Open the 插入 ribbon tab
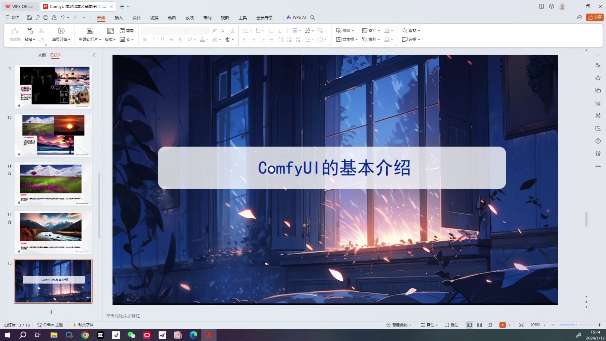Image resolution: width=606 pixels, height=341 pixels. 118,18
